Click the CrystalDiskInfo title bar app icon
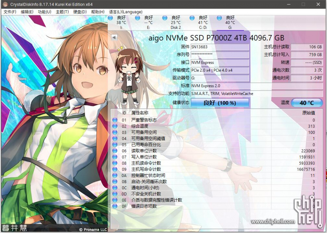Image resolution: width=327 pixels, height=233 pixels. click(5, 4)
